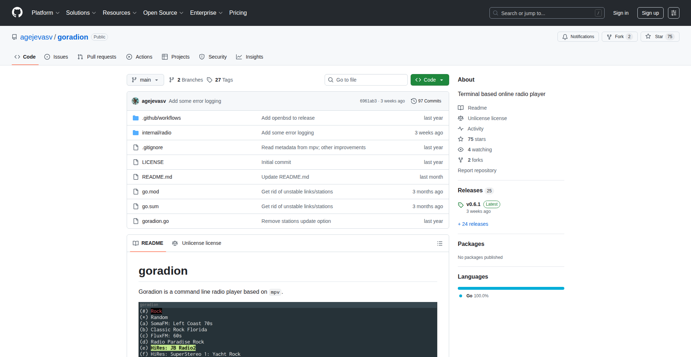The height and width of the screenshot is (357, 691).
Task: Open the Pricing page
Action: point(238,13)
